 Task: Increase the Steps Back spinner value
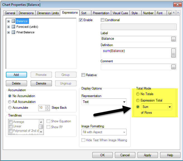tap(47, 106)
